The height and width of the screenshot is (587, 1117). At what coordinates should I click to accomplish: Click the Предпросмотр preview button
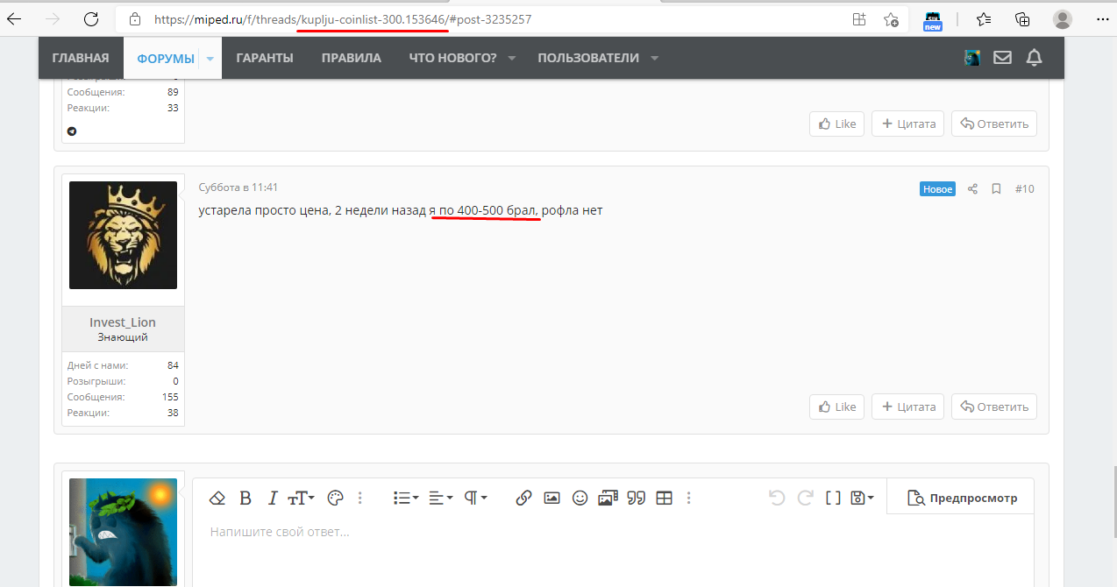click(x=962, y=498)
